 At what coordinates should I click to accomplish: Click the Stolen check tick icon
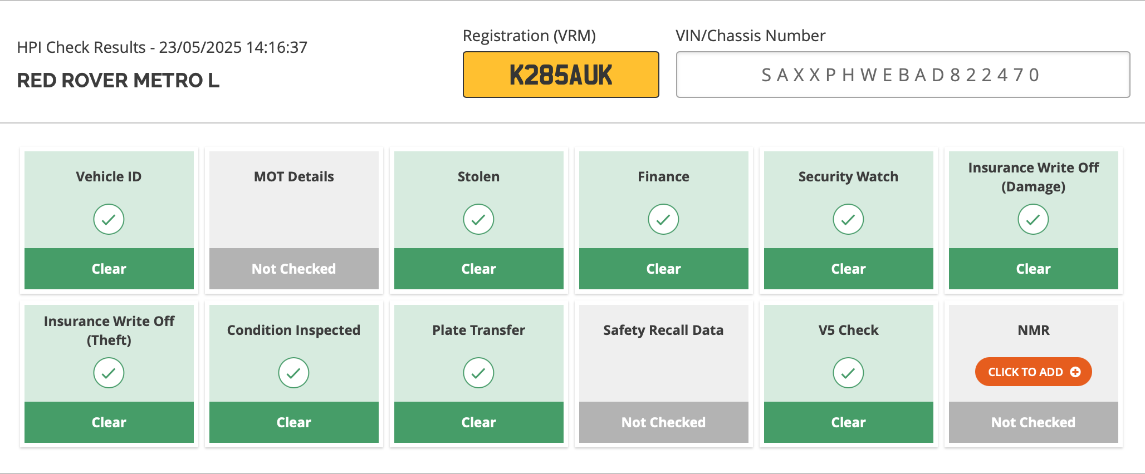point(478,219)
